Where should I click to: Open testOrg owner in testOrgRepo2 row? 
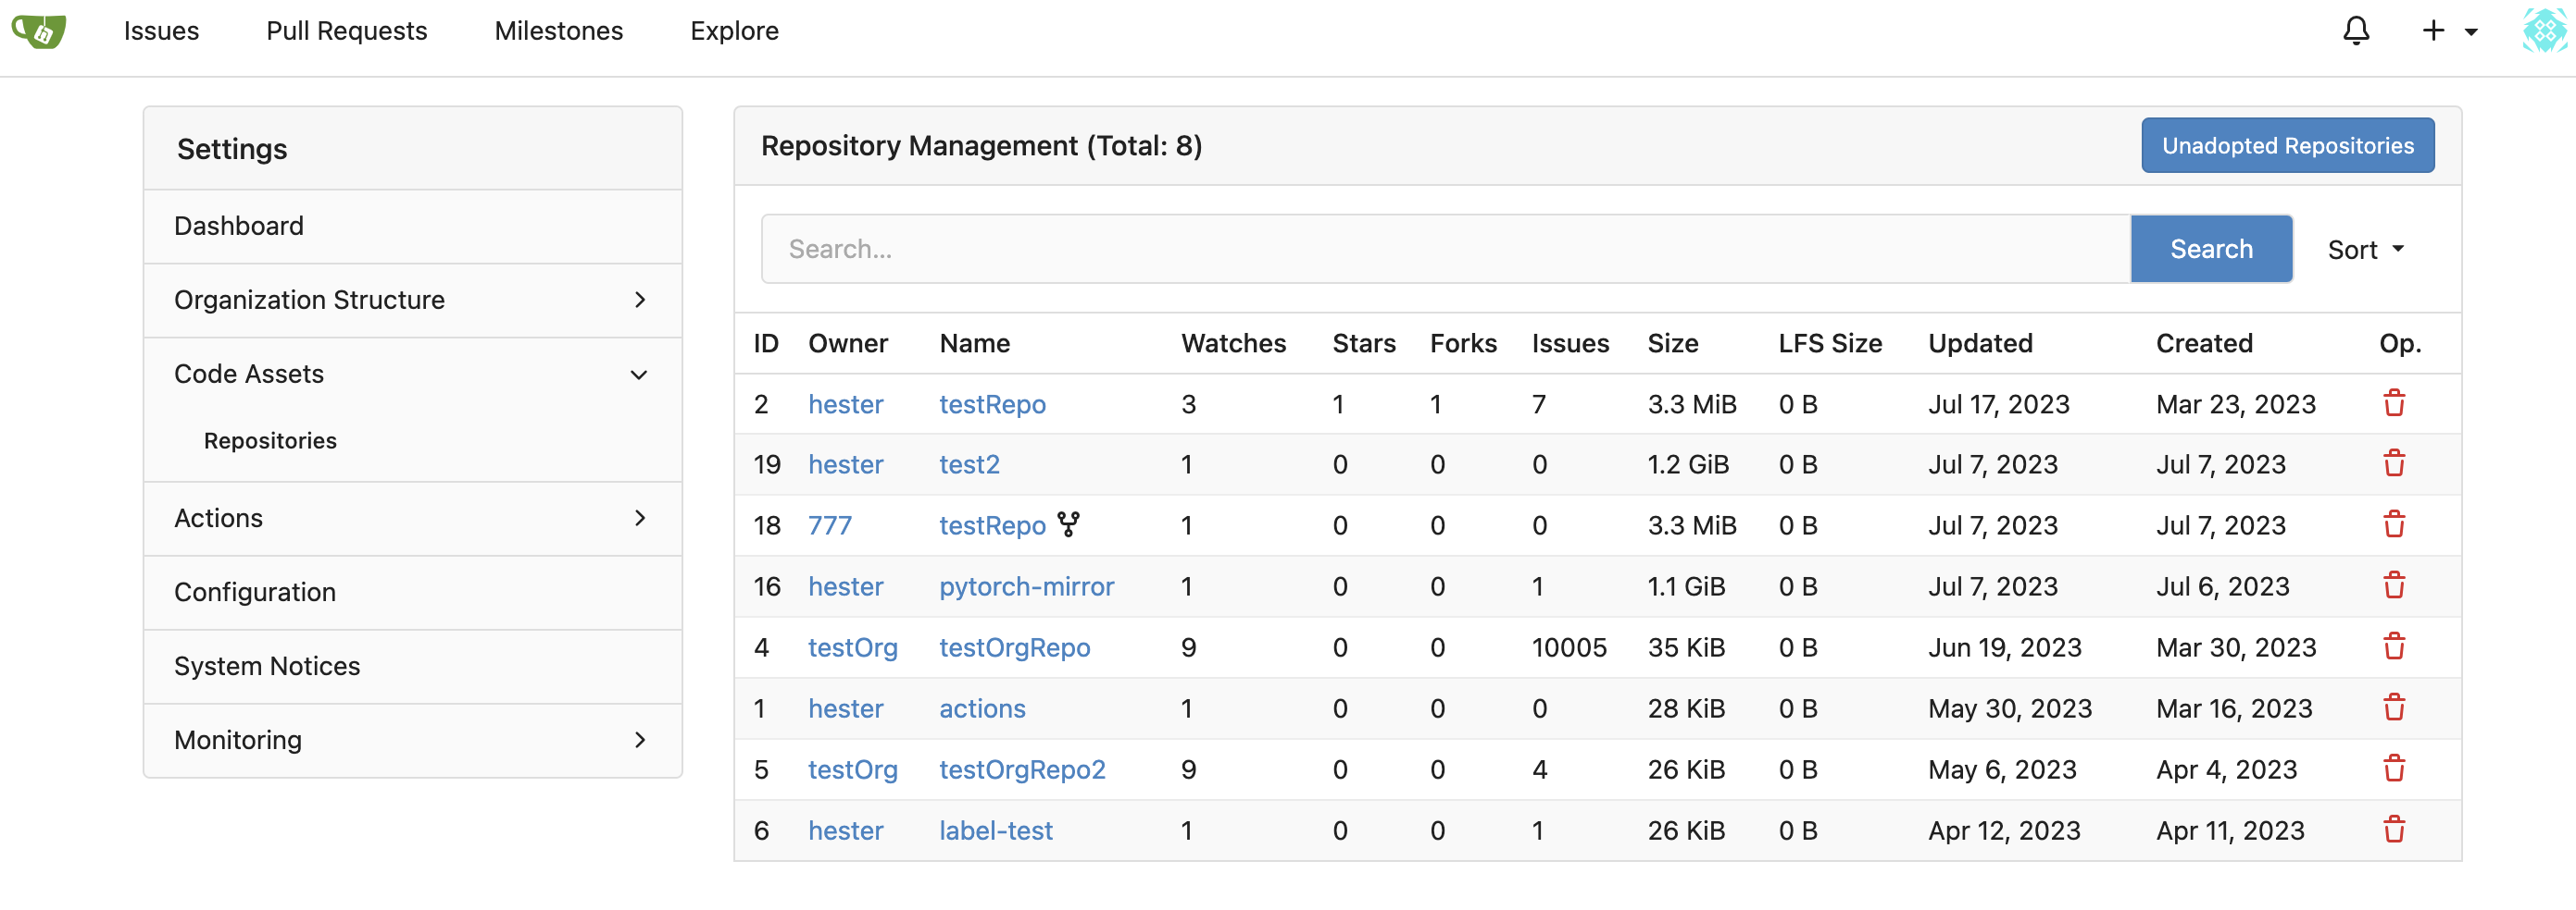click(x=852, y=769)
